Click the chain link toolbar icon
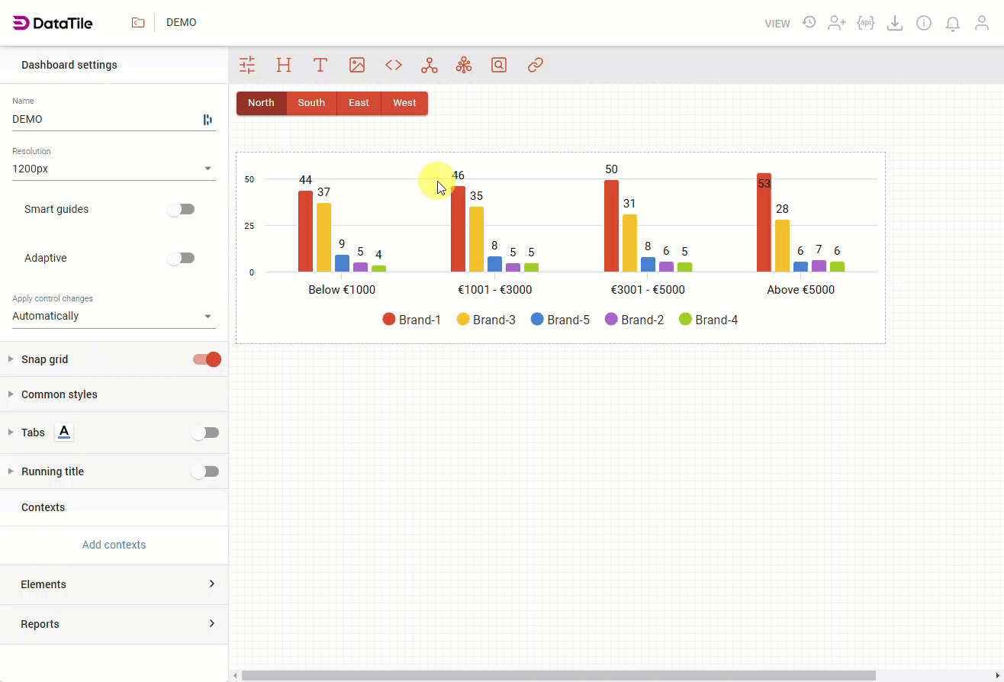The width and height of the screenshot is (1004, 682). (536, 65)
